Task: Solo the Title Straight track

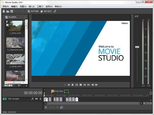Action: 40,99
